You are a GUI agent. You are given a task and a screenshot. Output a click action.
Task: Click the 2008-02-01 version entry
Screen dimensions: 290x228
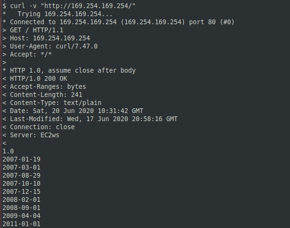point(21,199)
